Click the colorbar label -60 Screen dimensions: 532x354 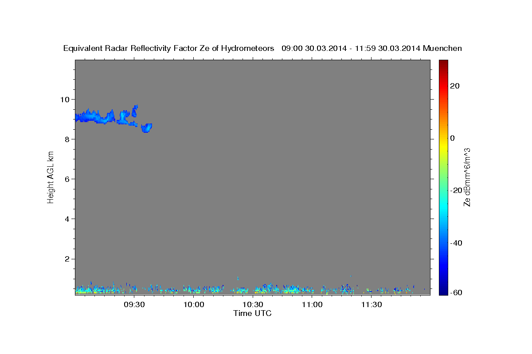pos(456,292)
